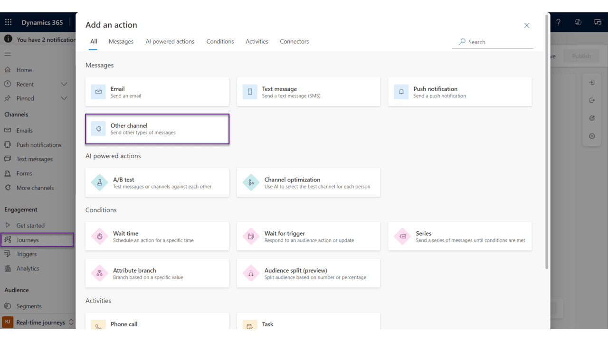
Task: Click the dialog vertical scrollbar
Action: tap(547, 142)
